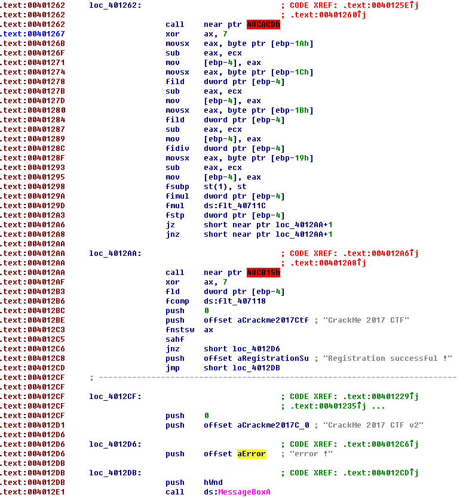This screenshot has width=466, height=498.
Task: Click address .text:004012C5 in left column
Action: tap(33, 339)
